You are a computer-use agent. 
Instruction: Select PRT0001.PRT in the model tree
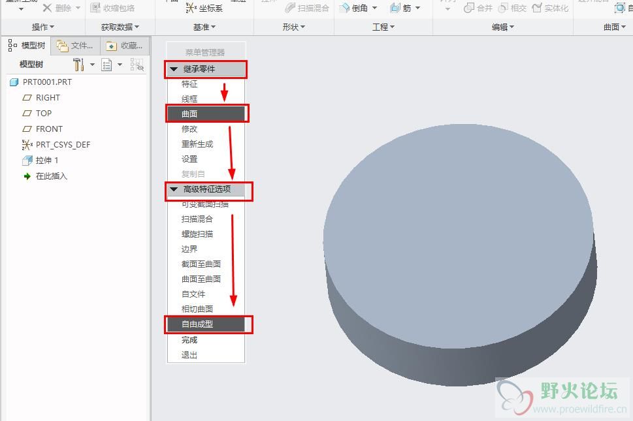[x=41, y=82]
